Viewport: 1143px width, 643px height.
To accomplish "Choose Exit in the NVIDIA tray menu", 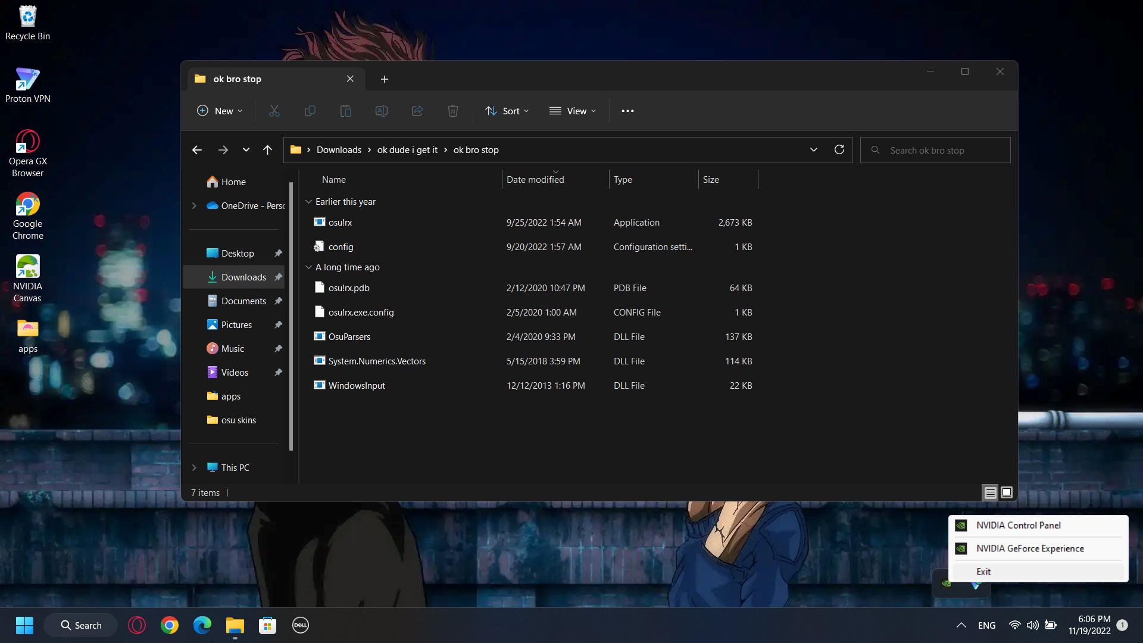I will [x=983, y=572].
